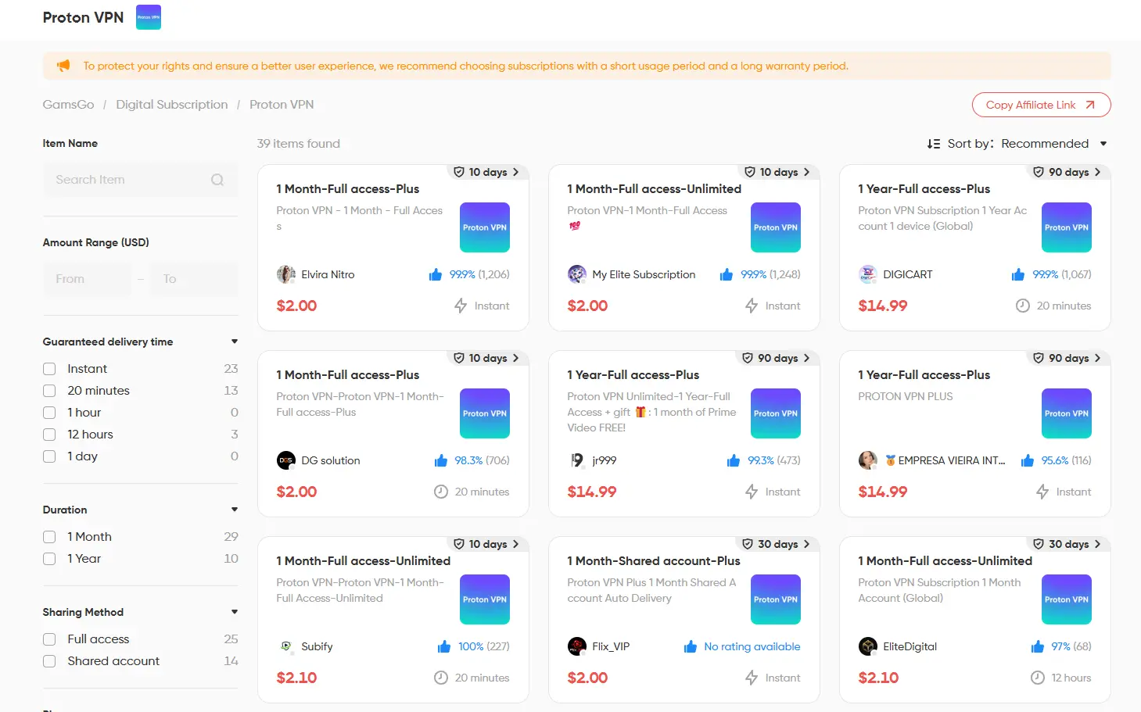Viewport: 1141px width, 712px height.
Task: Click the Search Item input field
Action: (x=140, y=180)
